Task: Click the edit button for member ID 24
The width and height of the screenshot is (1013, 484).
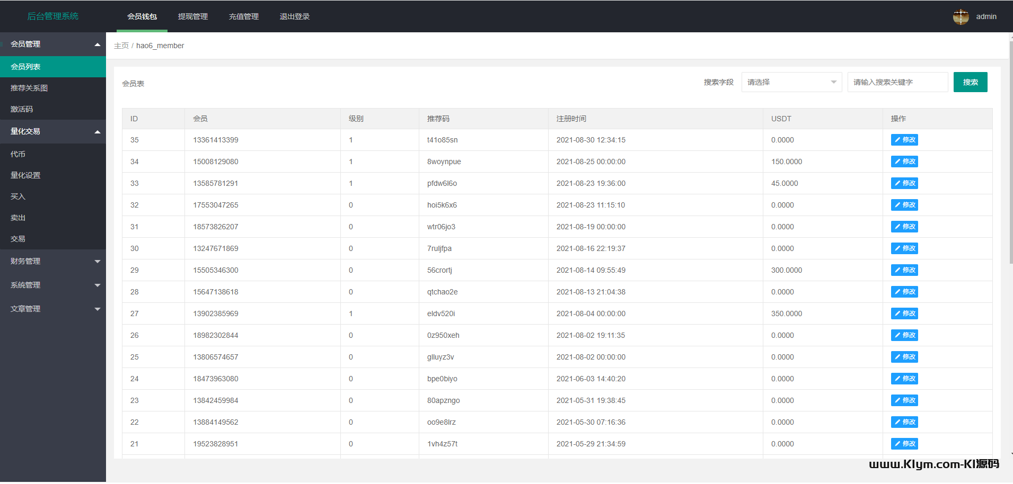Action: coord(904,379)
